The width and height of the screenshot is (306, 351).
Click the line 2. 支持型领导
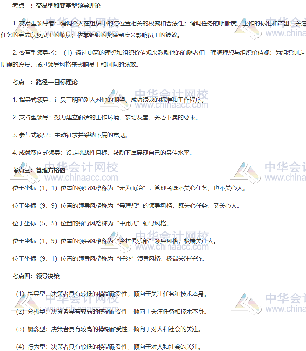[x=105, y=118]
